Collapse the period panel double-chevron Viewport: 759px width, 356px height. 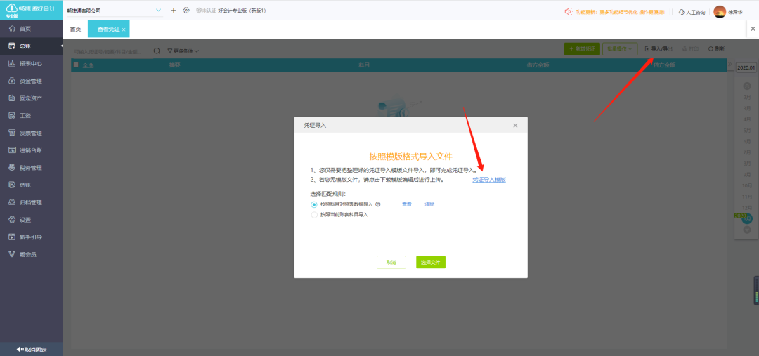tap(730, 65)
